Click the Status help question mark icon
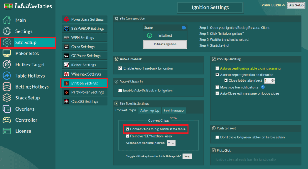308x169 pixels. (184, 28)
